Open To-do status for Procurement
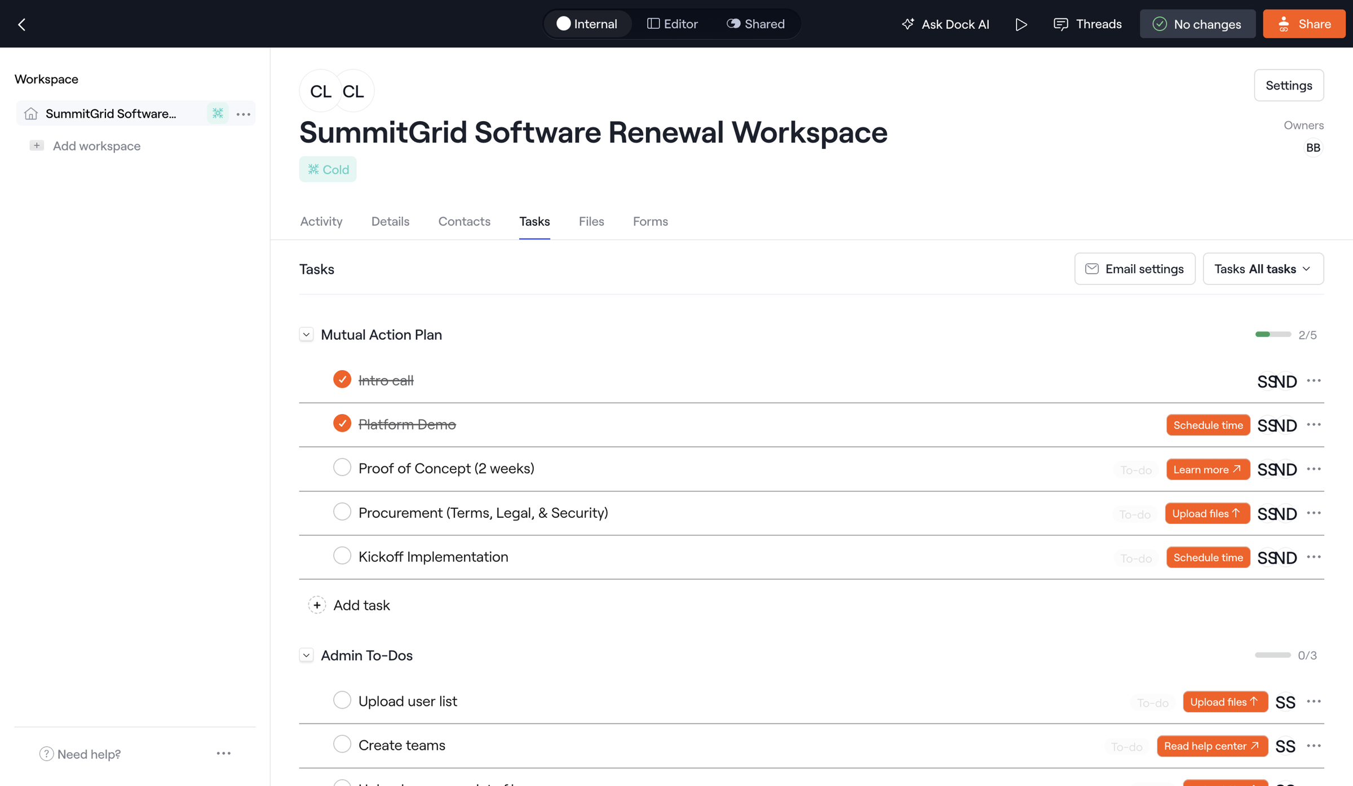1353x786 pixels. coord(1135,514)
